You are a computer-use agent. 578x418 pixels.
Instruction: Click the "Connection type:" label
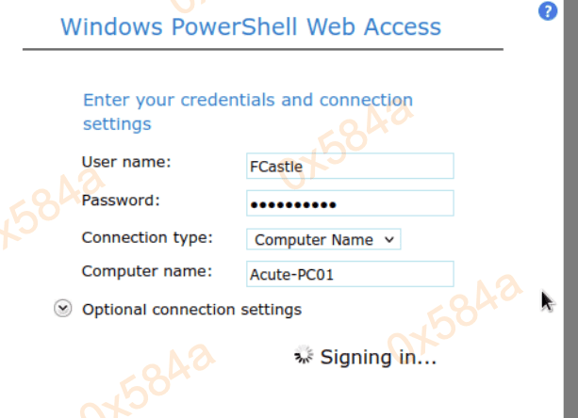point(147,236)
